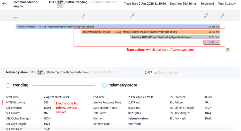Go back using the arrow icon
Viewport: 241px width, 131px height.
coord(4,4)
